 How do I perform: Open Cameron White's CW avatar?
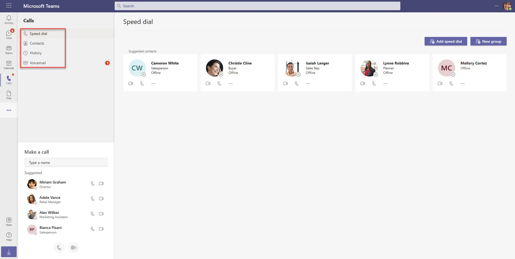coord(137,68)
